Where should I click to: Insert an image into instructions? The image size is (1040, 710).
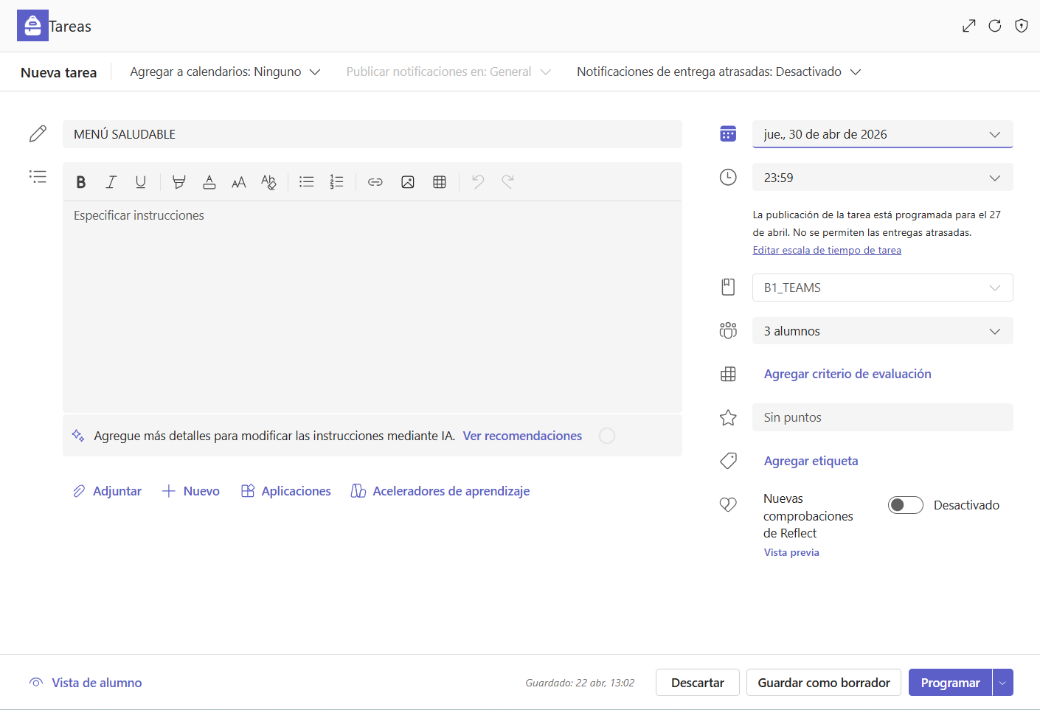(x=408, y=182)
